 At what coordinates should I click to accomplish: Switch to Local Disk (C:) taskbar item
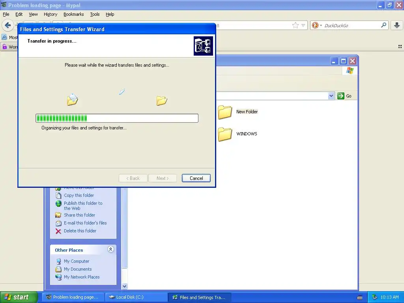click(x=137, y=297)
